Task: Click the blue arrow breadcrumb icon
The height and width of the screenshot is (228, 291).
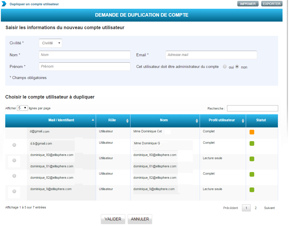Action: (4, 4)
